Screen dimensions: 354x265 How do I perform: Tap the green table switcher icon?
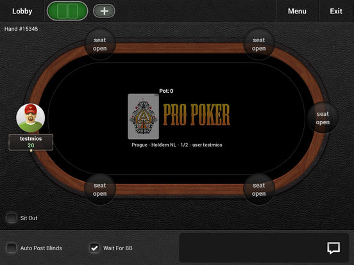click(67, 11)
